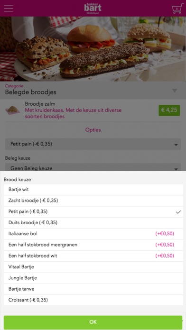
Task: Open the Geen Beleg keuze dropdown
Action: (93, 167)
